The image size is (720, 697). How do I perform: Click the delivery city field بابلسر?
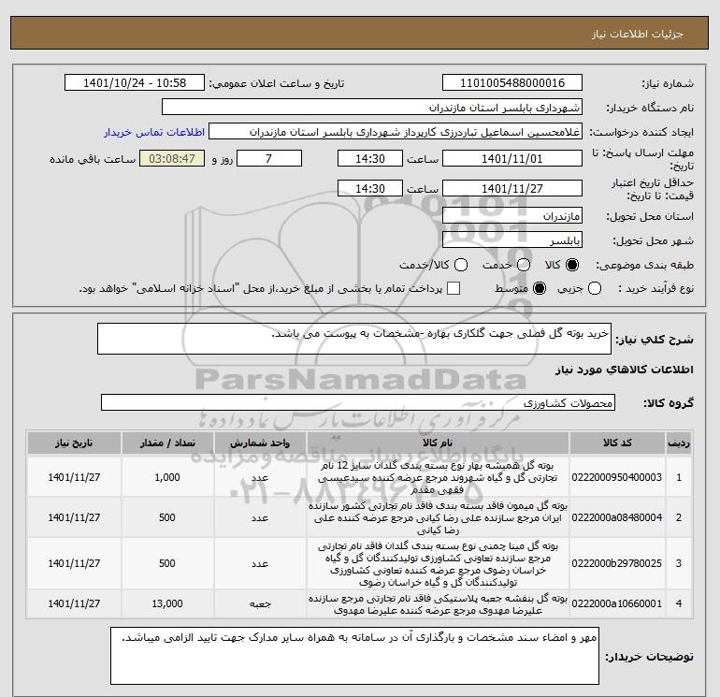pyautogui.click(x=512, y=240)
